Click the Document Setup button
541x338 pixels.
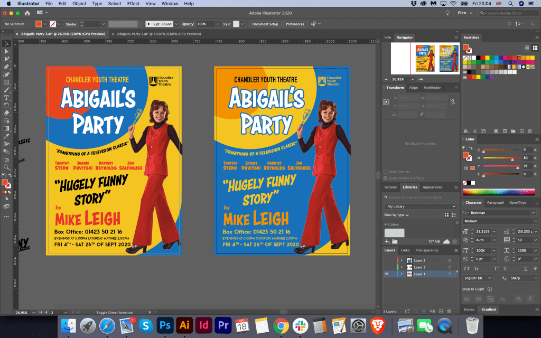tap(265, 24)
